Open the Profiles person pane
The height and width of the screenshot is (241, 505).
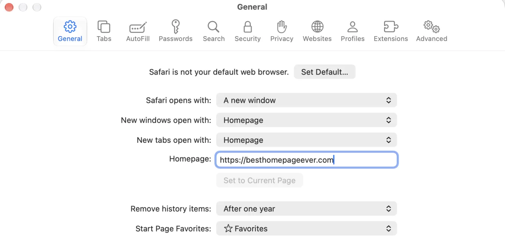[353, 32]
